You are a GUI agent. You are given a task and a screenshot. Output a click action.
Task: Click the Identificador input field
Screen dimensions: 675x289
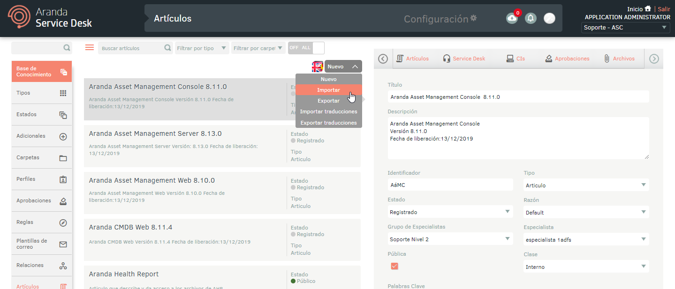click(x=450, y=185)
